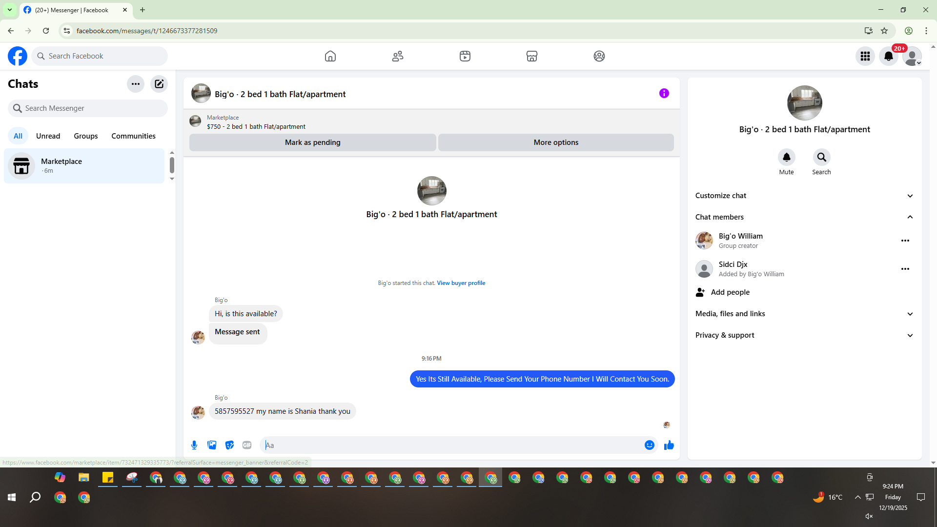Open the View buyer profile link
Screen dimensions: 937x527
click(x=461, y=283)
